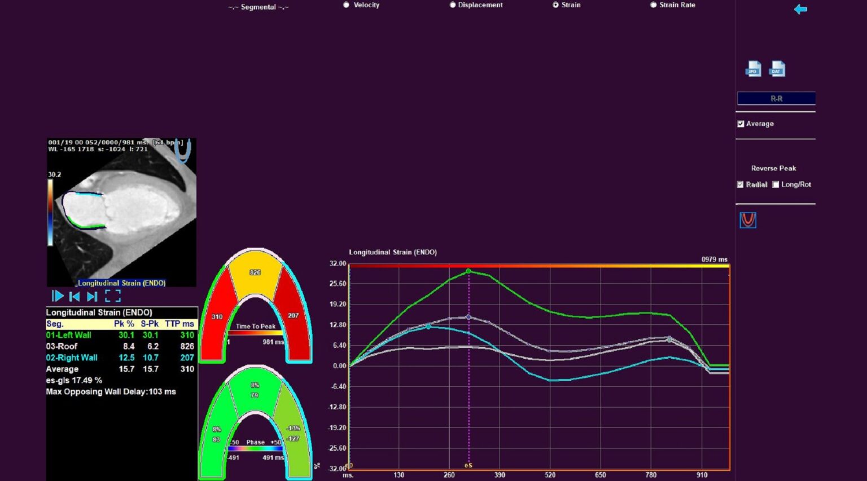867x481 pixels.
Task: Export the view as JPG image
Action: click(753, 68)
